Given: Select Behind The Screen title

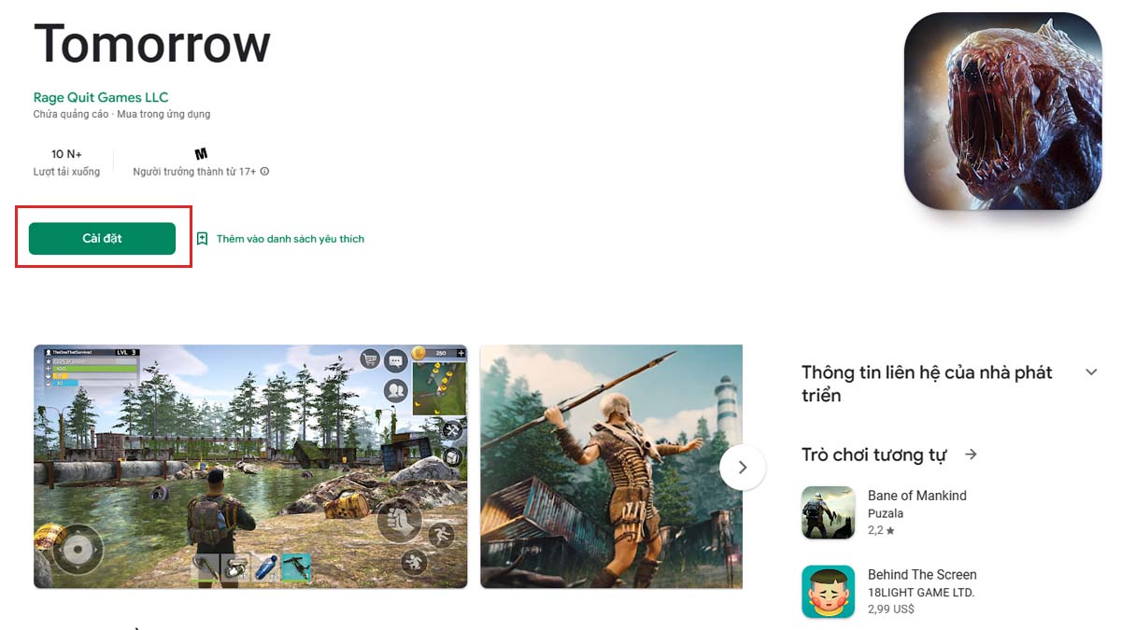Looking at the screenshot, I should (922, 575).
